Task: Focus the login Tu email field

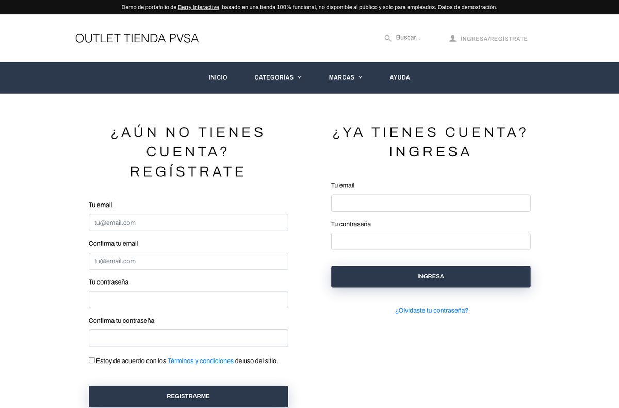Action: click(431, 203)
